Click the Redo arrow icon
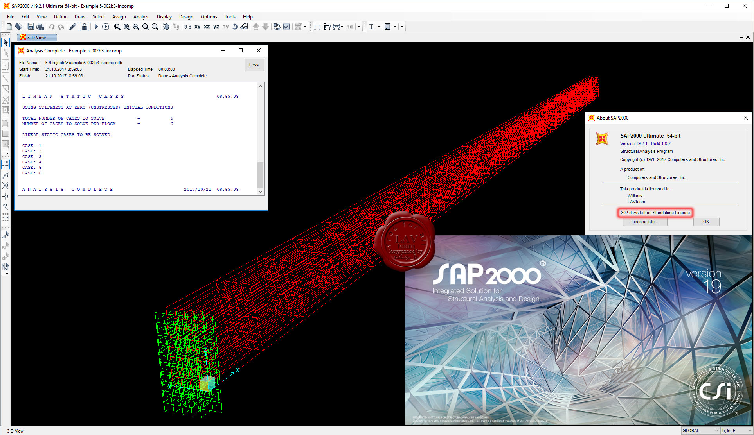 (61, 27)
